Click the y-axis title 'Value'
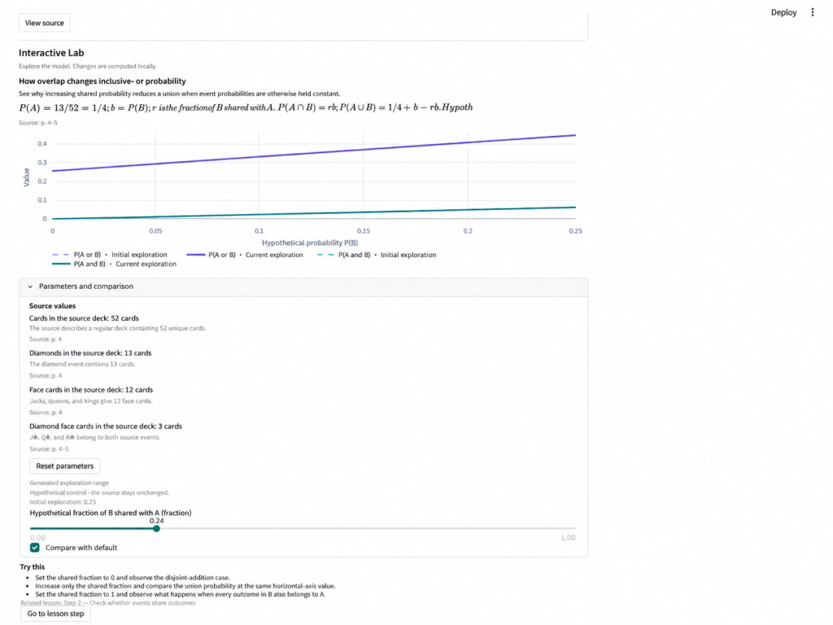Viewport: 833px width, 625px height. pyautogui.click(x=26, y=177)
